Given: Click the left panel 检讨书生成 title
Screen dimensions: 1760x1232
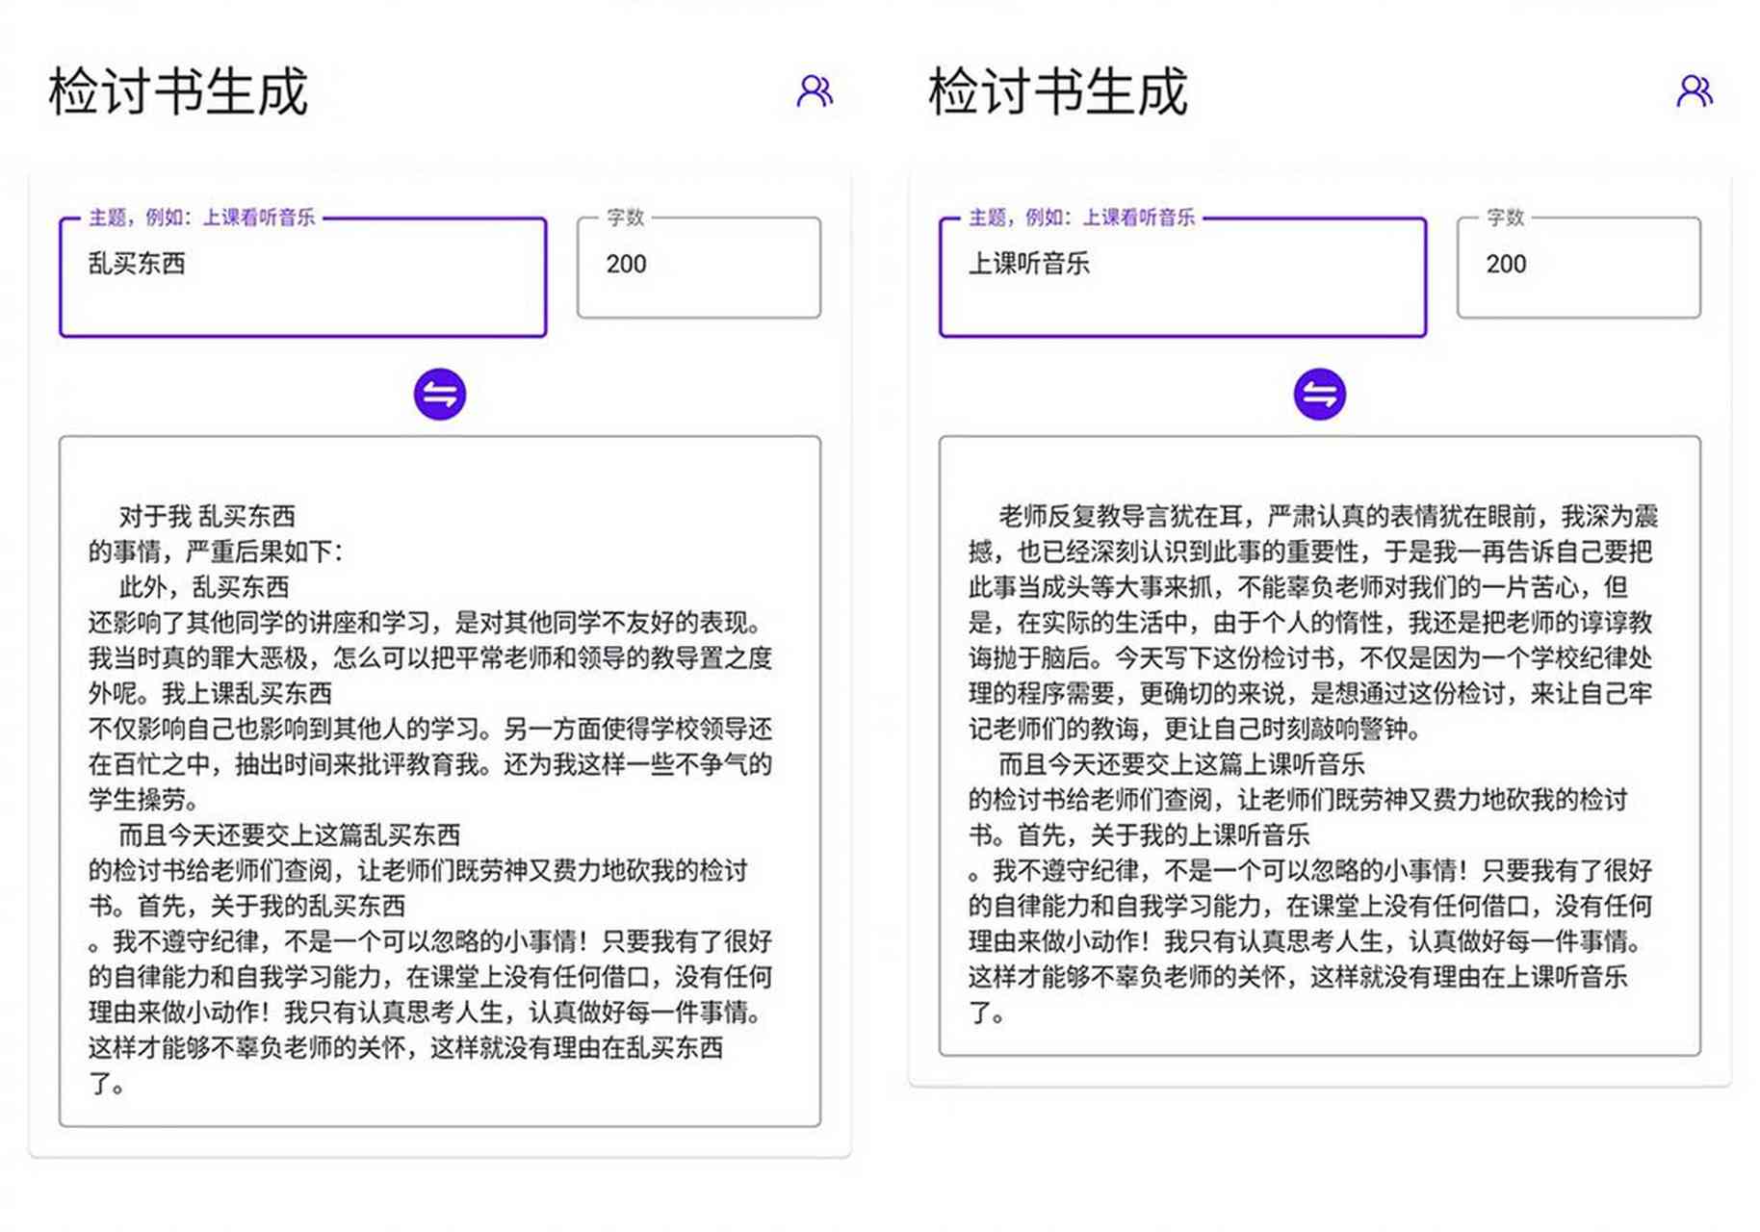Looking at the screenshot, I should click(x=178, y=92).
